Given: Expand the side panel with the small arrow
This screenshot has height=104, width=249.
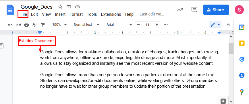Looking at the screenshot, I should point(242,94).
